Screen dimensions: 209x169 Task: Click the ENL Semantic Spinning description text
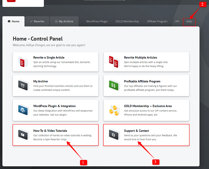pyautogui.click(x=62, y=64)
